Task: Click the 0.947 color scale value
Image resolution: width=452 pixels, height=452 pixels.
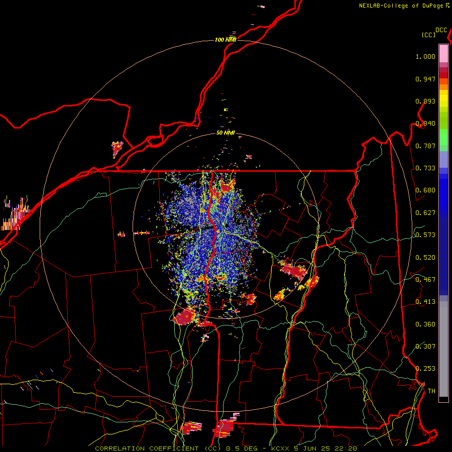Action: [425, 79]
